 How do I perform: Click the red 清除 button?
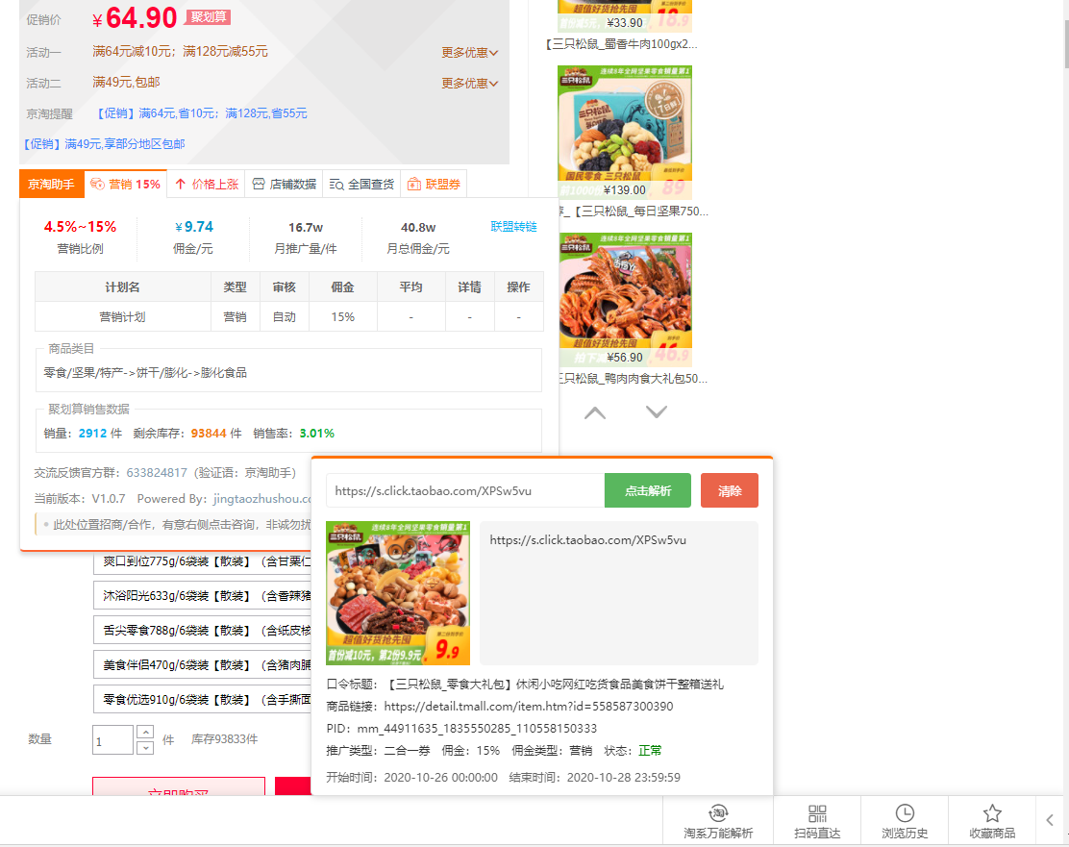[x=730, y=490]
